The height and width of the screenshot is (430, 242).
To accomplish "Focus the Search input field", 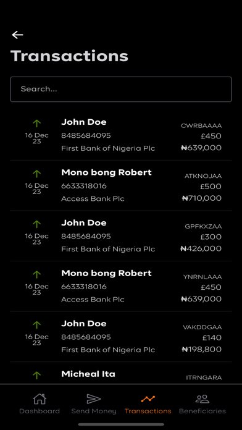I will click(121, 89).
